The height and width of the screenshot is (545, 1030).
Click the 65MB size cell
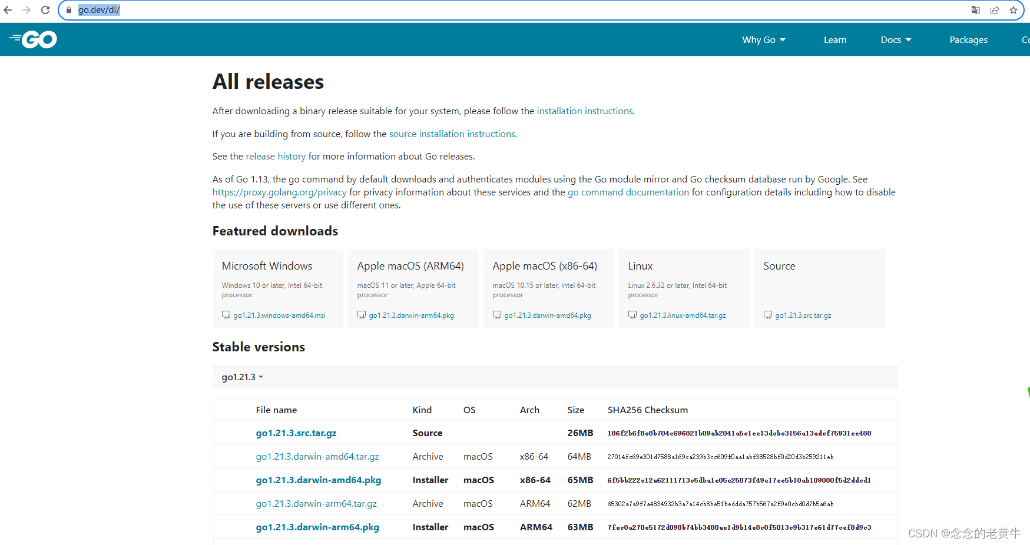[580, 480]
